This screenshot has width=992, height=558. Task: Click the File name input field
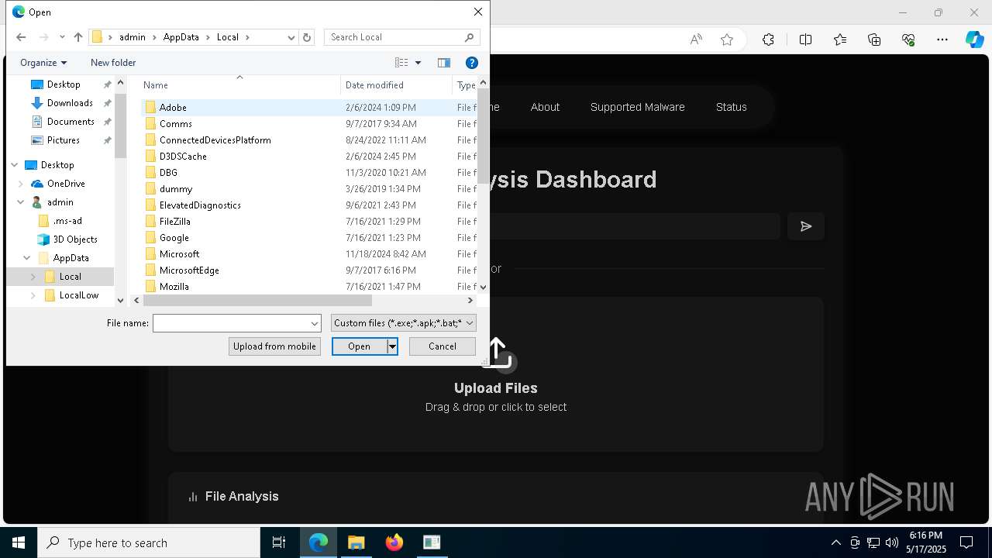point(231,323)
